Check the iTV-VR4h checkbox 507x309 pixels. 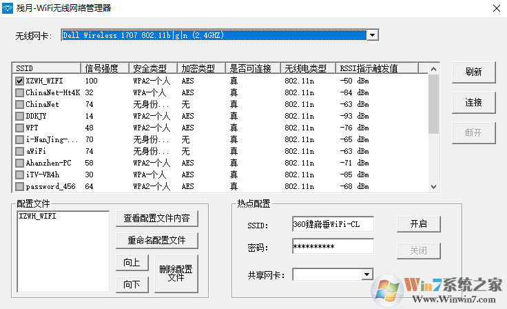point(19,175)
